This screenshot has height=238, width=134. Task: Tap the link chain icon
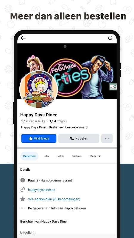coord(23,190)
